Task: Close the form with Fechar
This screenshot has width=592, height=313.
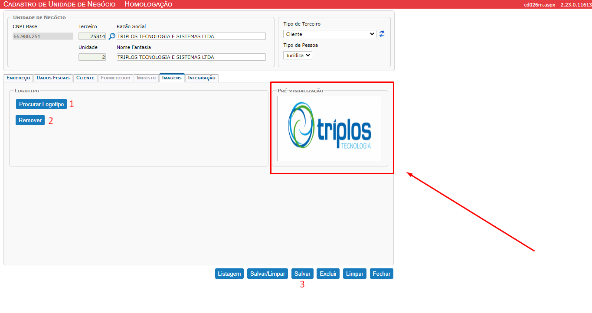Action: [382, 274]
